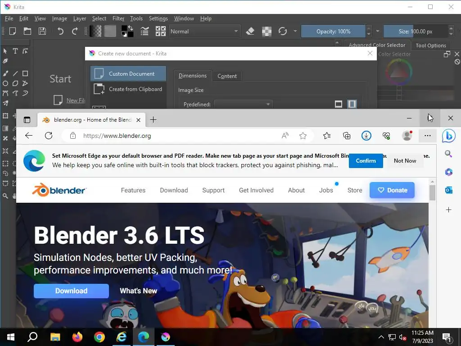The width and height of the screenshot is (461, 346).
Task: Open Edge's Collections icon
Action: pyautogui.click(x=347, y=136)
